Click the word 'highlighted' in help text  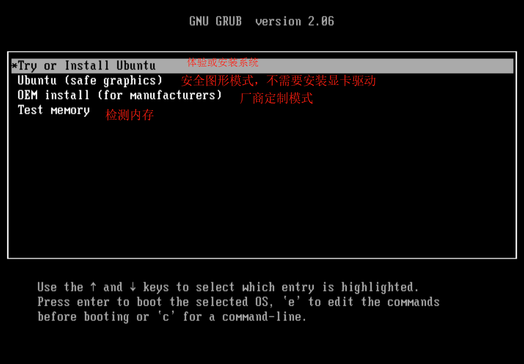click(x=380, y=287)
